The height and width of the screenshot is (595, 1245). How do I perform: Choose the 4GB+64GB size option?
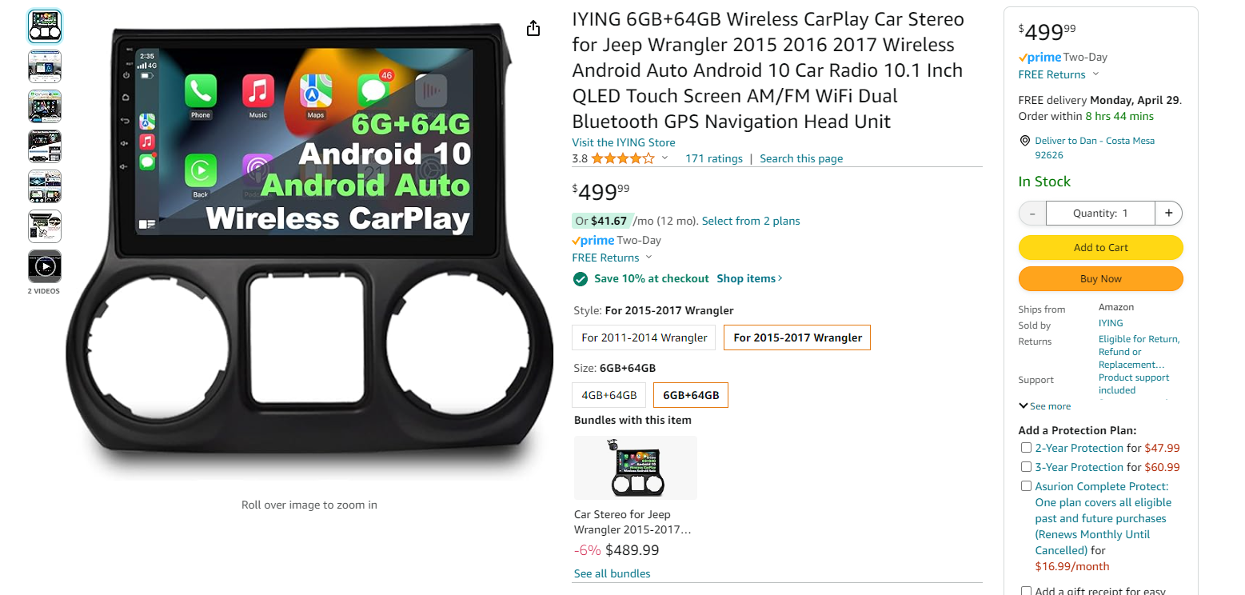pyautogui.click(x=609, y=395)
